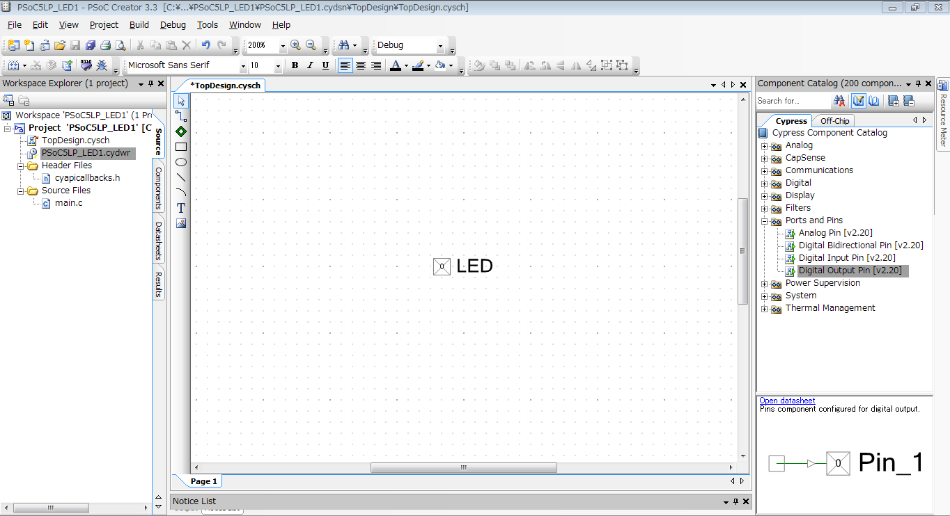
Task: Click the New Project toolbar icon
Action: point(13,45)
